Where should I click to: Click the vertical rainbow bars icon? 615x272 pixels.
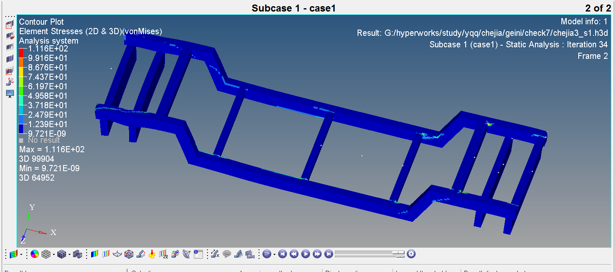pyautogui.click(x=106, y=254)
